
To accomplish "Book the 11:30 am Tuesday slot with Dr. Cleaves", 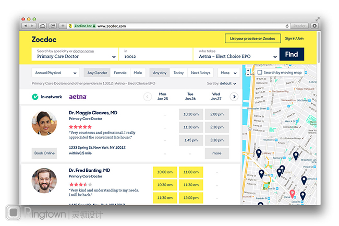I will [191, 127].
